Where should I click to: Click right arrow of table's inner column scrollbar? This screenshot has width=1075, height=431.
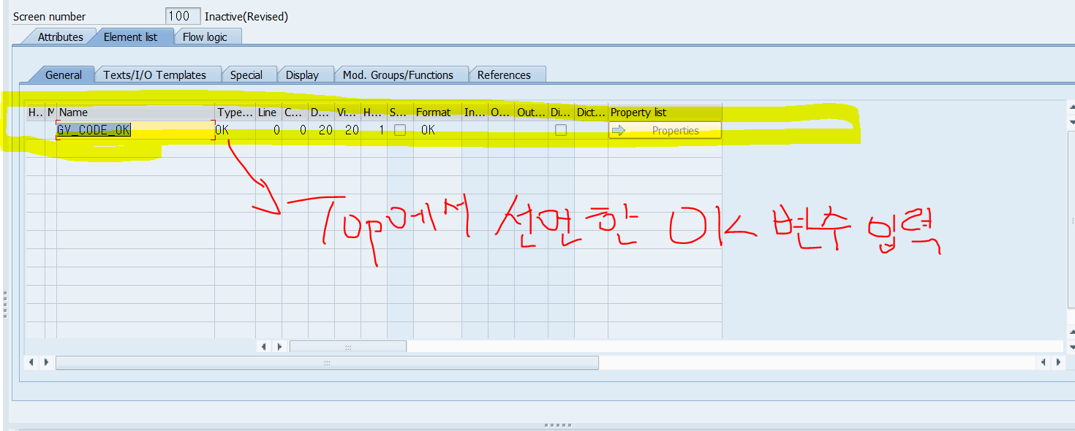[x=279, y=346]
